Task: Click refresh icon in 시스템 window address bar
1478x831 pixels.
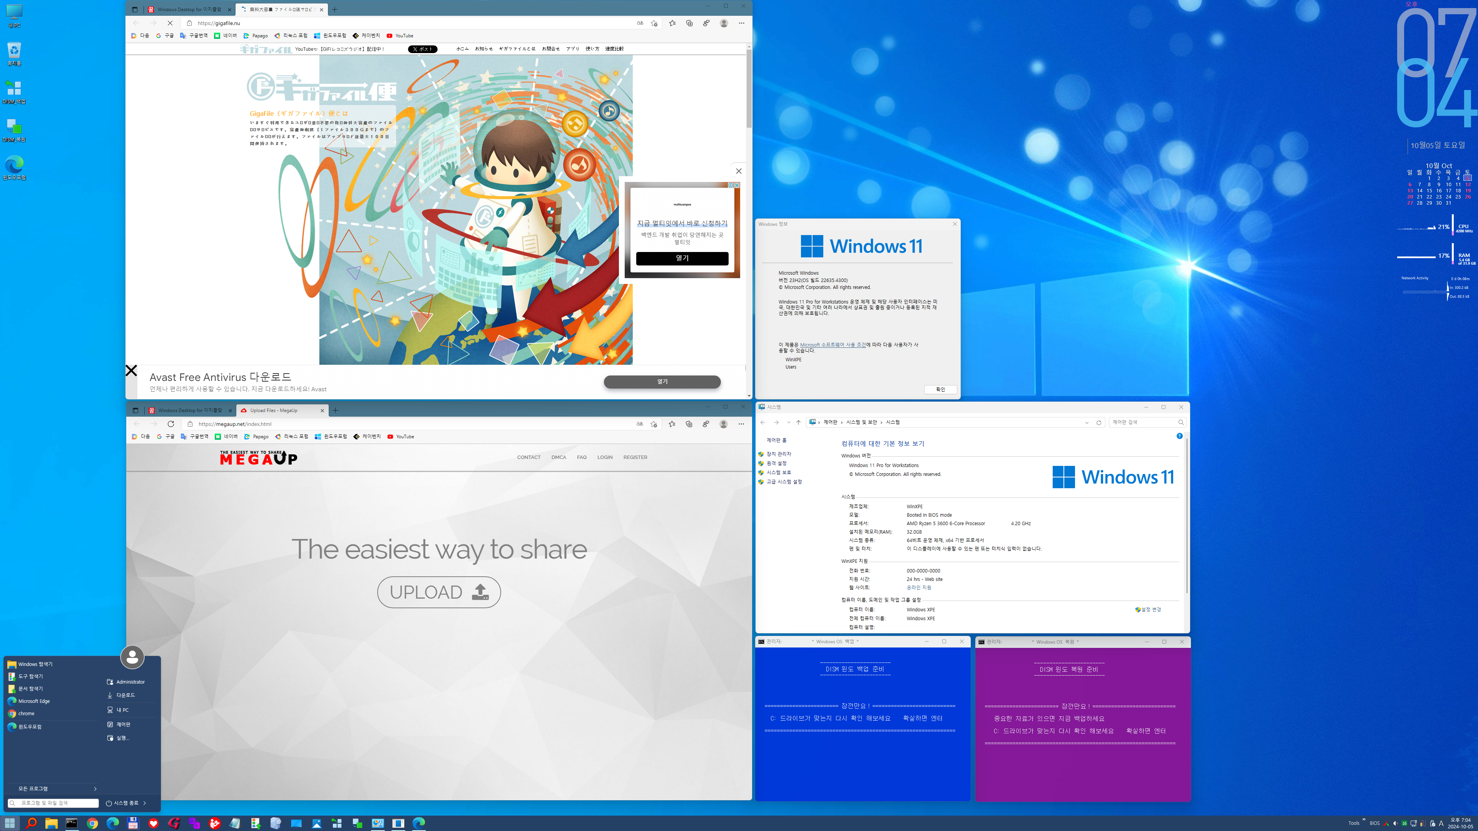Action: [1099, 423]
